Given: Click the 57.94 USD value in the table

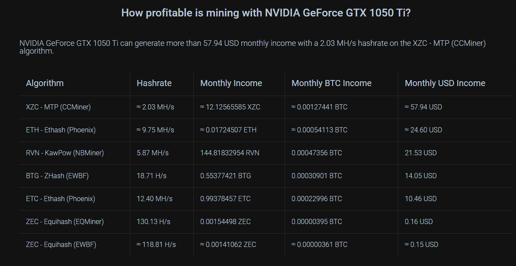Looking at the screenshot, I should tap(423, 107).
